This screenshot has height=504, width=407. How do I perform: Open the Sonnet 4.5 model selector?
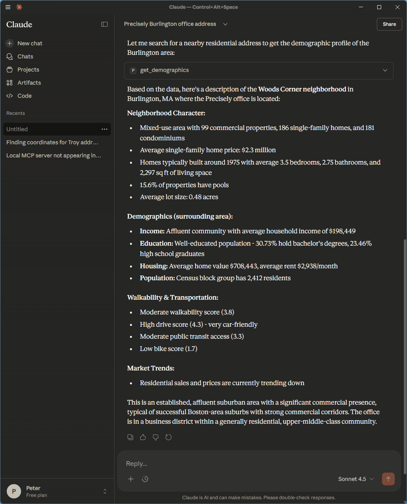pos(356,479)
